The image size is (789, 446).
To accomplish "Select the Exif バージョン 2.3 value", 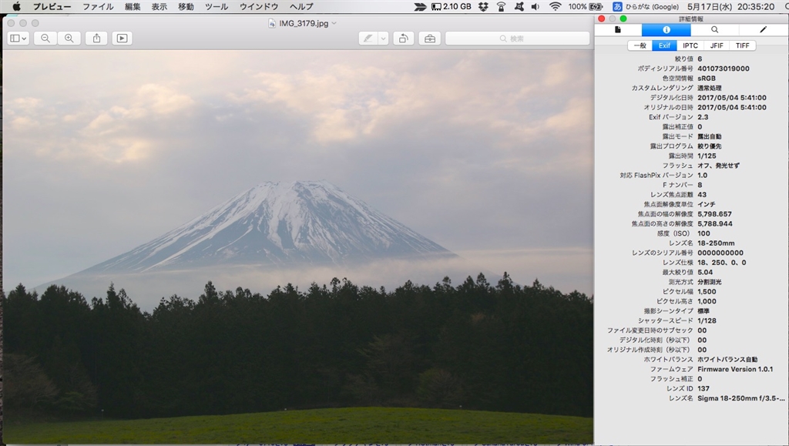I will 703,116.
